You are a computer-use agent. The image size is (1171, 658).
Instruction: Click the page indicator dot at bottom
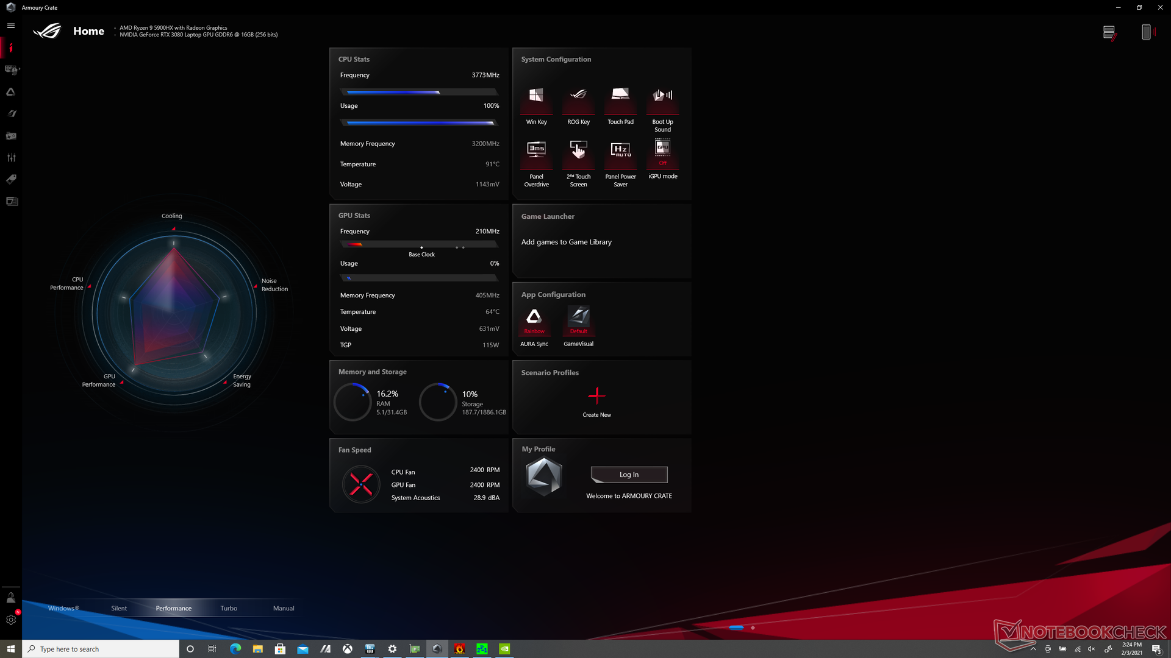pos(753,628)
